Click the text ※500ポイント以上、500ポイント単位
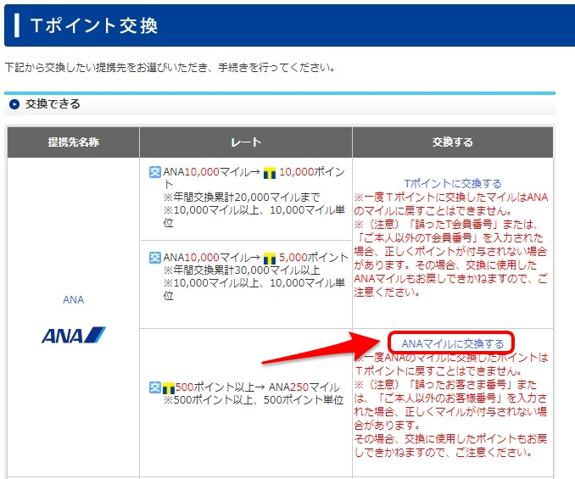 pos(253,400)
